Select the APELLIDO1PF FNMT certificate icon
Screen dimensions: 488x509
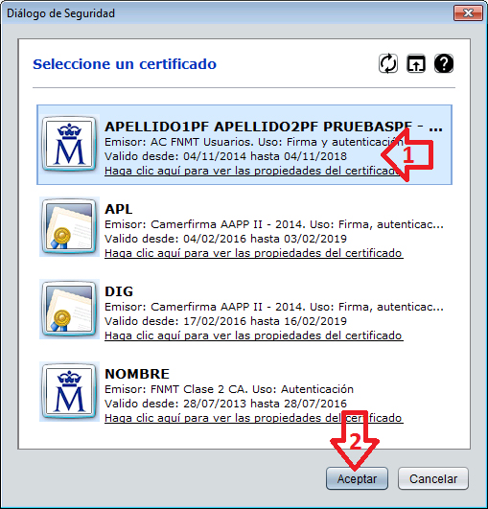click(x=69, y=144)
